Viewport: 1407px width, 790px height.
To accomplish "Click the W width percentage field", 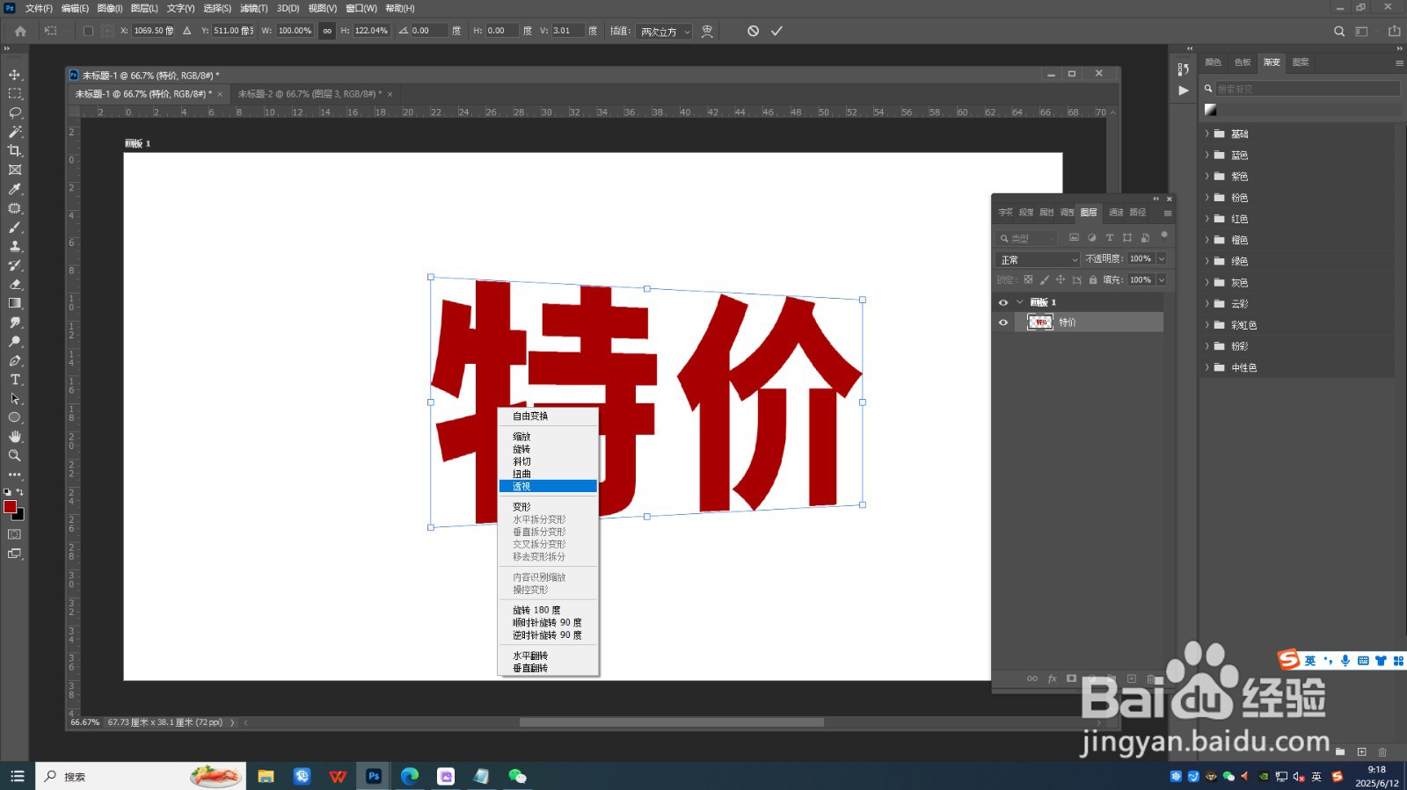I will (296, 31).
